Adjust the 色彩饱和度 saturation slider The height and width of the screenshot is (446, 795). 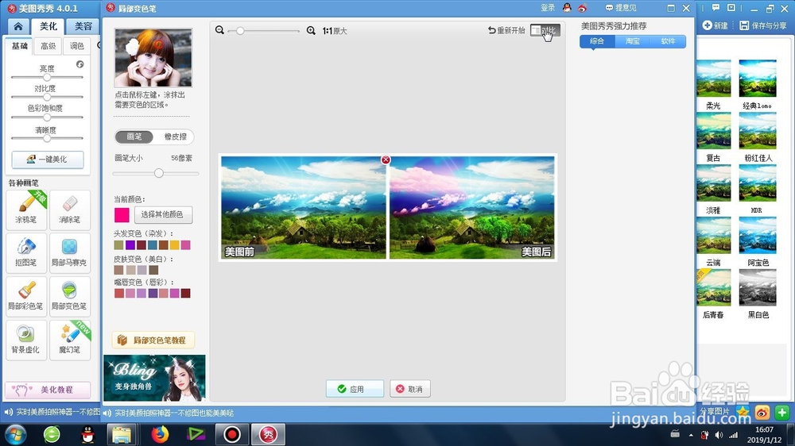click(x=47, y=117)
